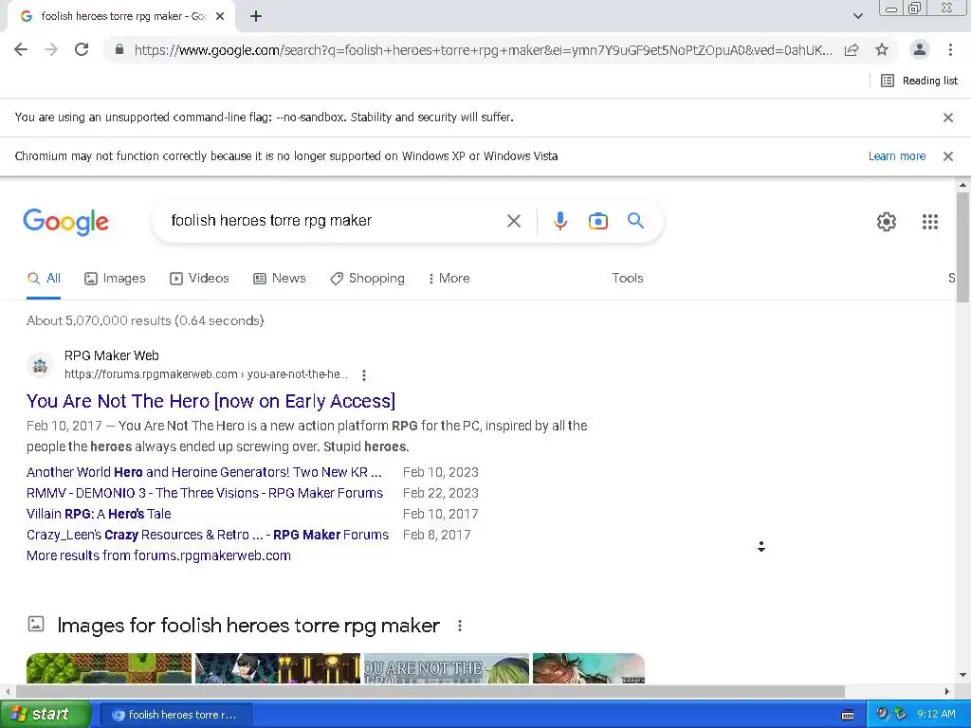
Task: Start voice search with the microphone
Action: [x=559, y=221]
